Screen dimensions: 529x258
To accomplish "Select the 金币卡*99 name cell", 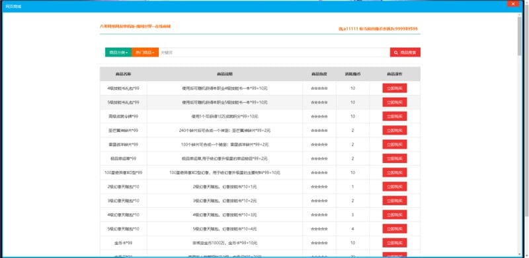I will (x=123, y=243).
